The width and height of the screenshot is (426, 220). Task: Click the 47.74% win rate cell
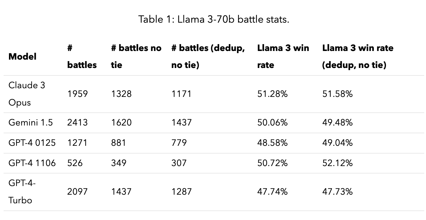click(x=272, y=191)
